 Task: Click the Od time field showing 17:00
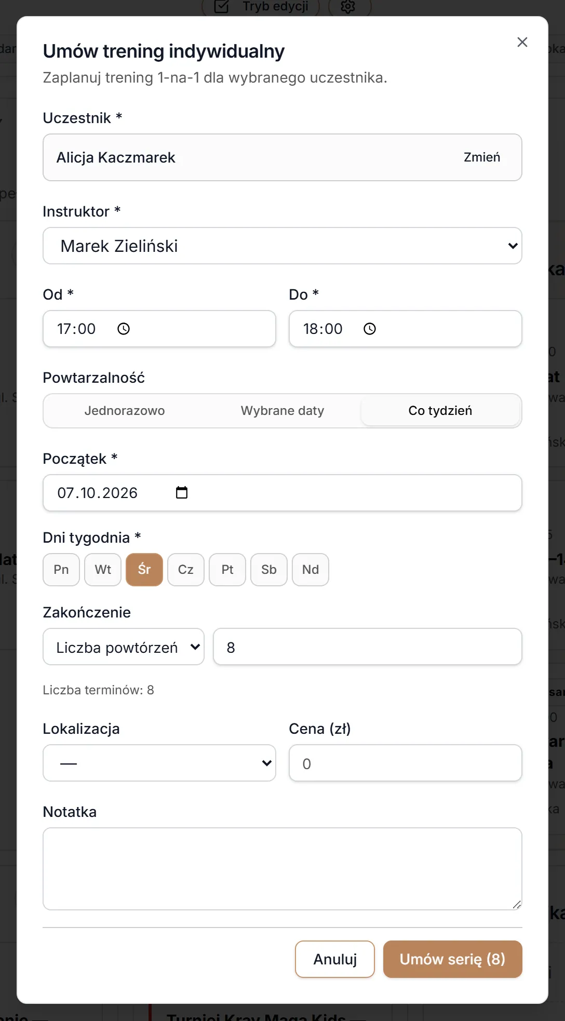[159, 329]
